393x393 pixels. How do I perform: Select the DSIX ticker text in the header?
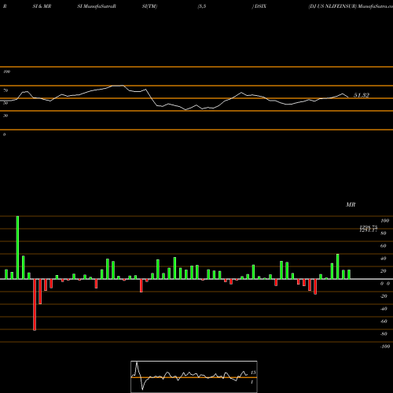(260, 6)
